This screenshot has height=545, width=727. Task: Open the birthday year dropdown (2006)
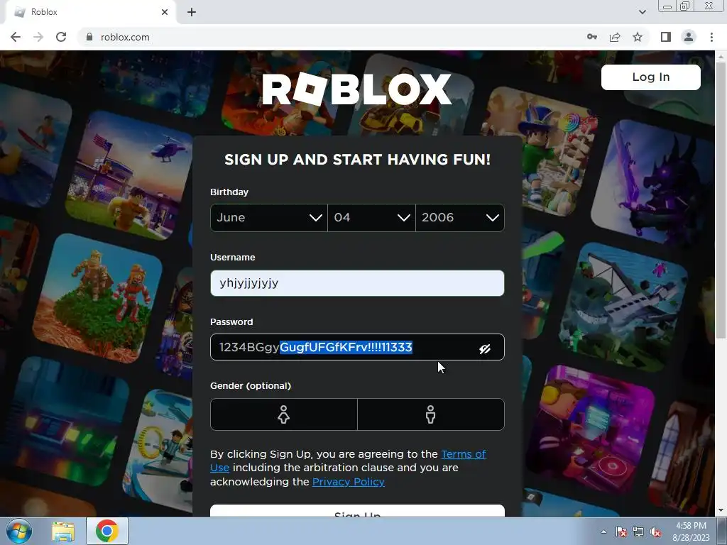tap(460, 218)
